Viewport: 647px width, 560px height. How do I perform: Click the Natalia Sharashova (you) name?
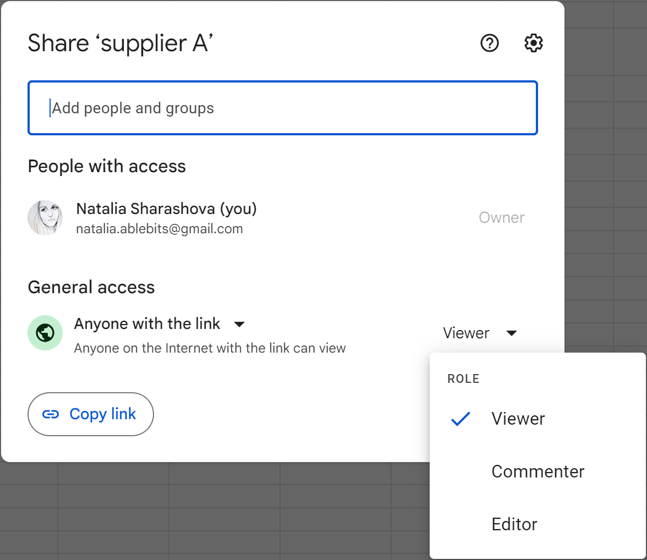coord(166,209)
